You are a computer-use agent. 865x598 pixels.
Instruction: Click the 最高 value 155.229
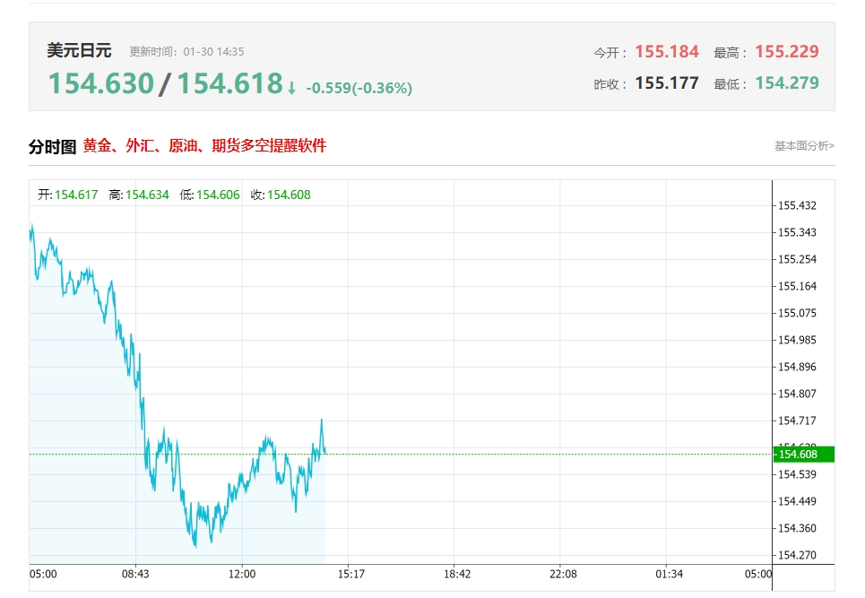(787, 52)
